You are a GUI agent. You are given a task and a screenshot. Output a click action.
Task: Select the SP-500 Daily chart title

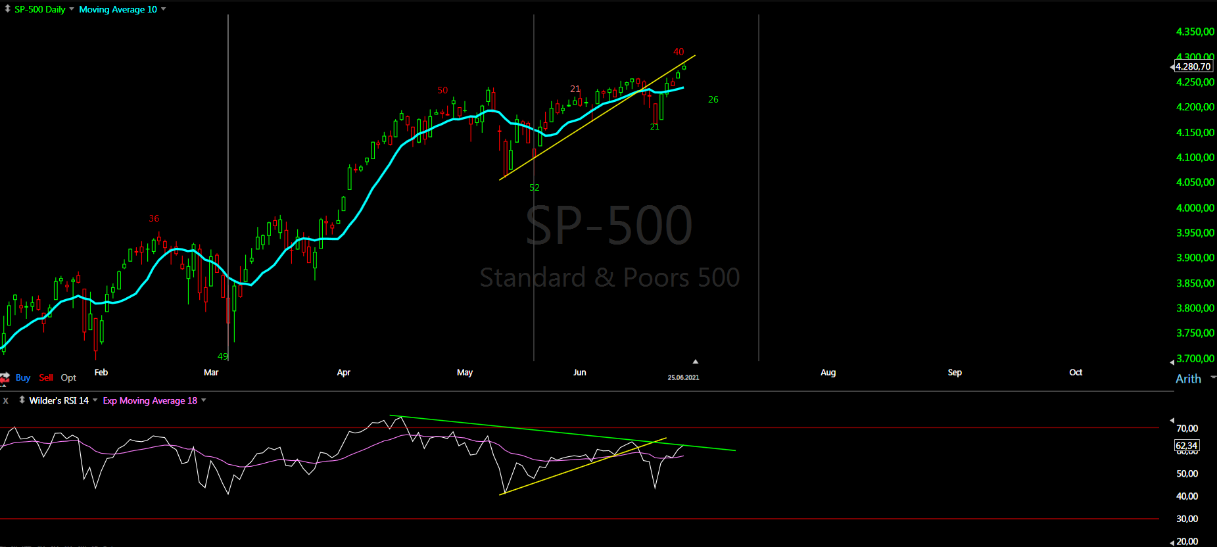point(40,9)
